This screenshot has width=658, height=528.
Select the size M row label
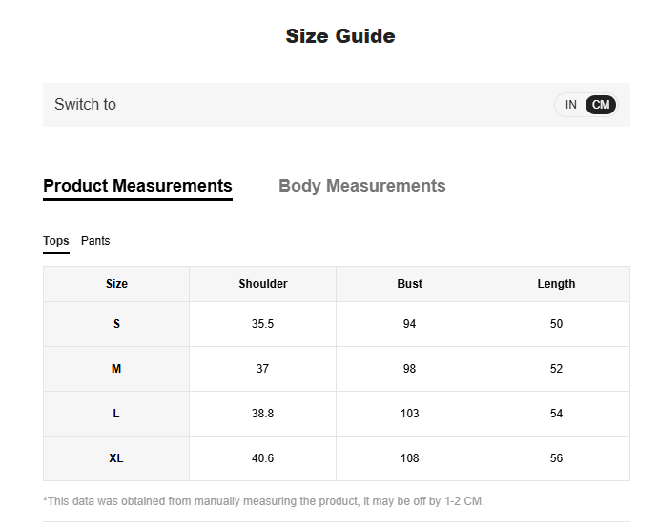point(116,369)
